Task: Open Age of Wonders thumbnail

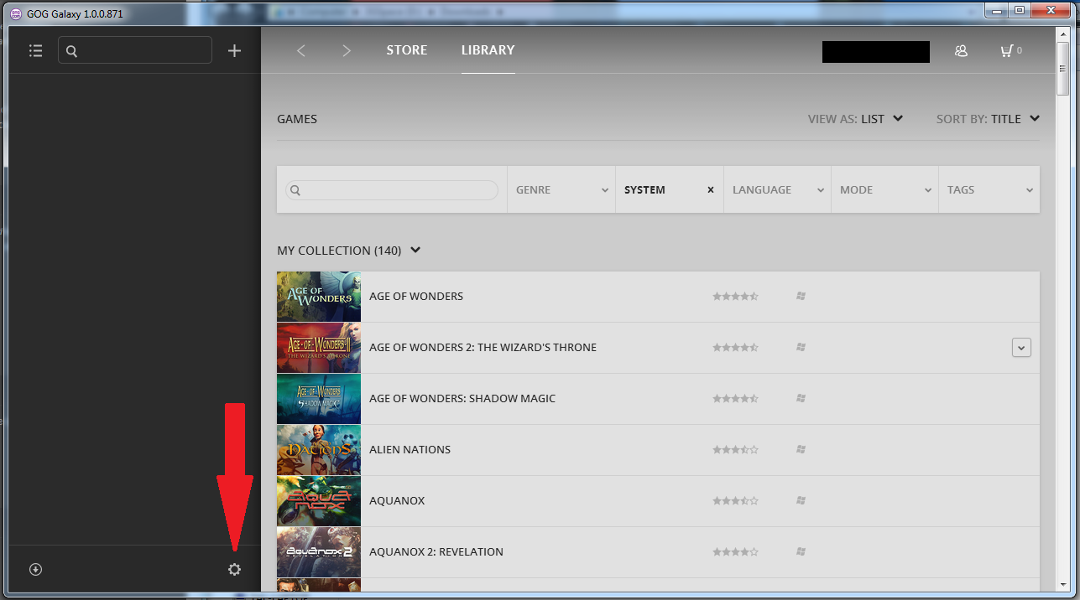Action: coord(319,297)
